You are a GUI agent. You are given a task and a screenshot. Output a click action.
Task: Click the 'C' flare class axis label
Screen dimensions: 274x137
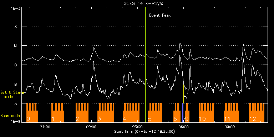tap(16, 65)
